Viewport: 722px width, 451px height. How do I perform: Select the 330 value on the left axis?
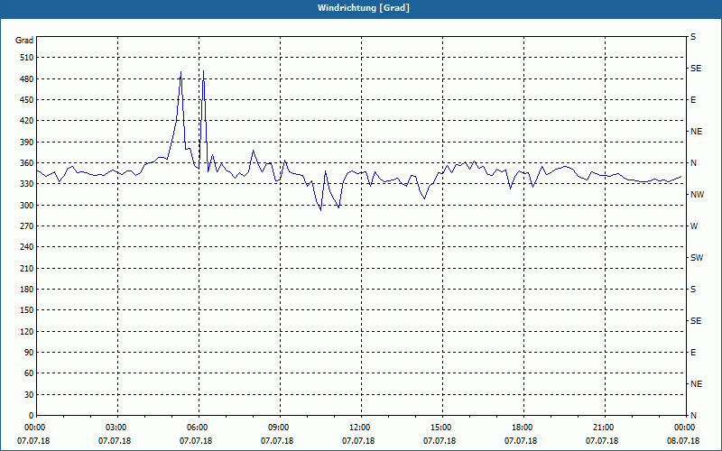[x=26, y=184]
